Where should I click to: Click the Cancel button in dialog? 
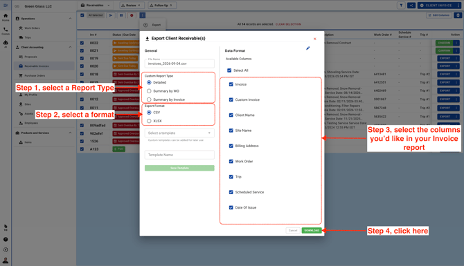(293, 230)
